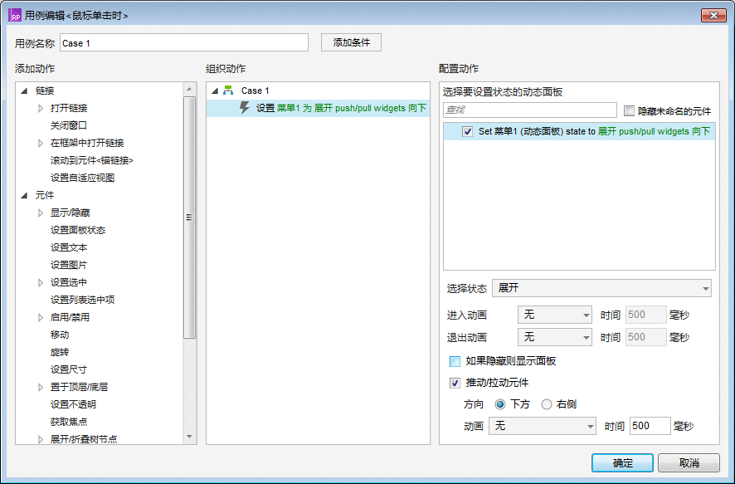Screen dimensions: 735x484
Task: Select the 关闭窗口 action
Action: 69,125
